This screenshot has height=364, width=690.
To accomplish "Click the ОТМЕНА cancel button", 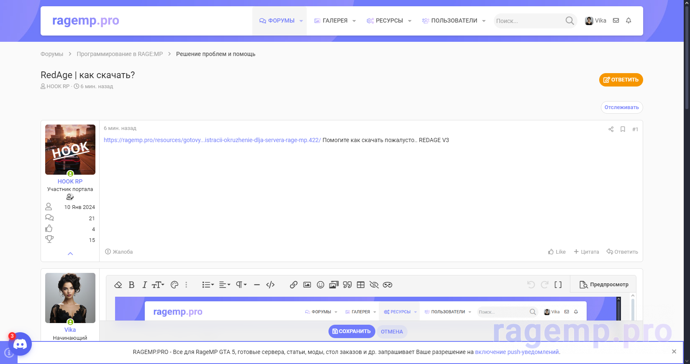I will 392,331.
